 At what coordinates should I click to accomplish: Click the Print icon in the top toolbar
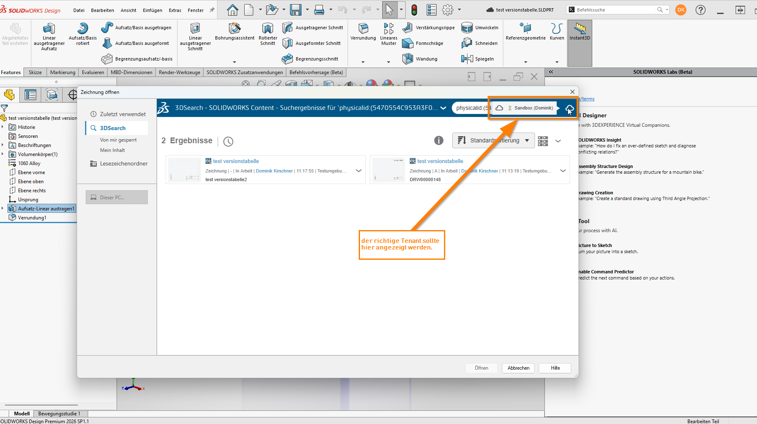pyautogui.click(x=319, y=10)
